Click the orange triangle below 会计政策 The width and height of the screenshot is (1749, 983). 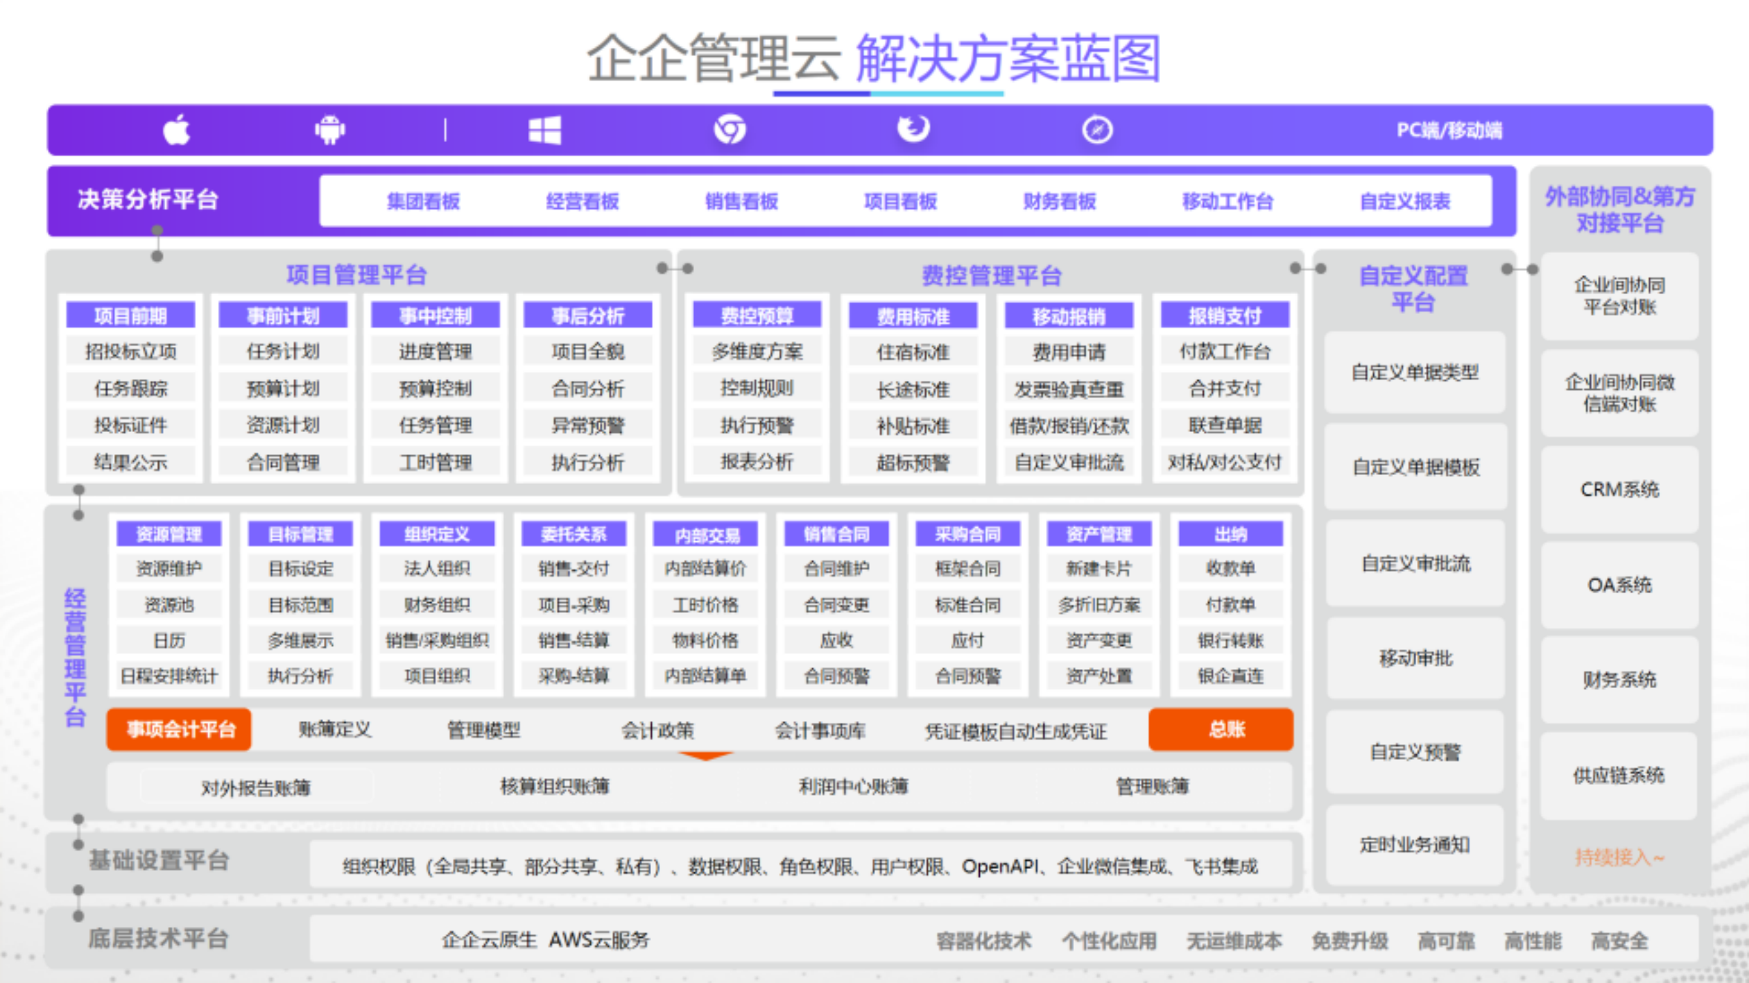[x=706, y=756]
